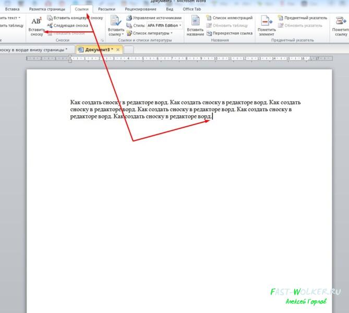Image resolution: width=349 pixels, height=313 pixels.
Task: Click the new blank document tab button
Action: [129, 50]
